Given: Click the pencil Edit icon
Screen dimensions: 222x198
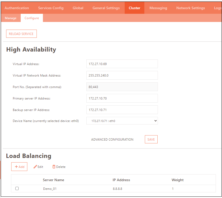Looking at the screenshot, I should coord(36,167).
